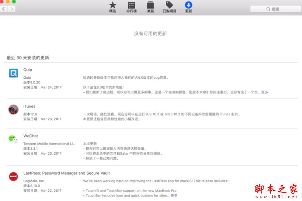Expand Quip notes with 更多 link
Image resolution: width=302 pixels, height=201 pixels.
coord(265,92)
